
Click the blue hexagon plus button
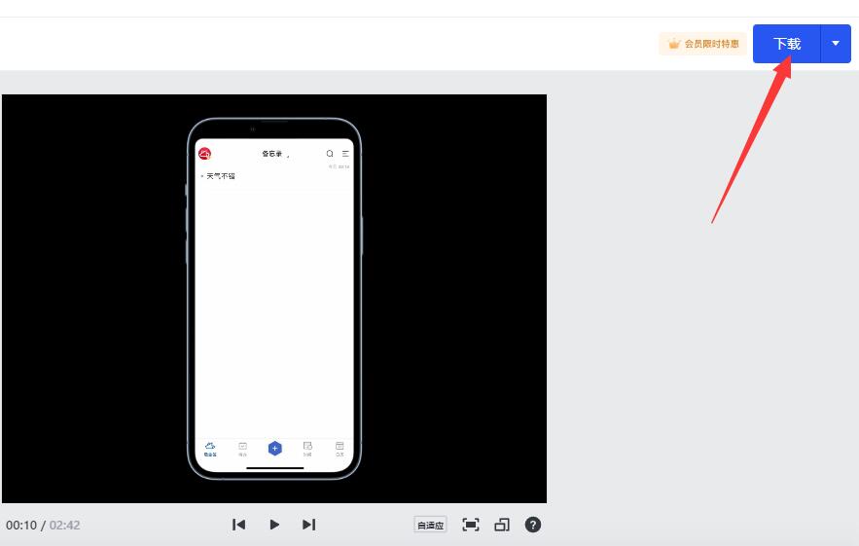click(x=275, y=449)
